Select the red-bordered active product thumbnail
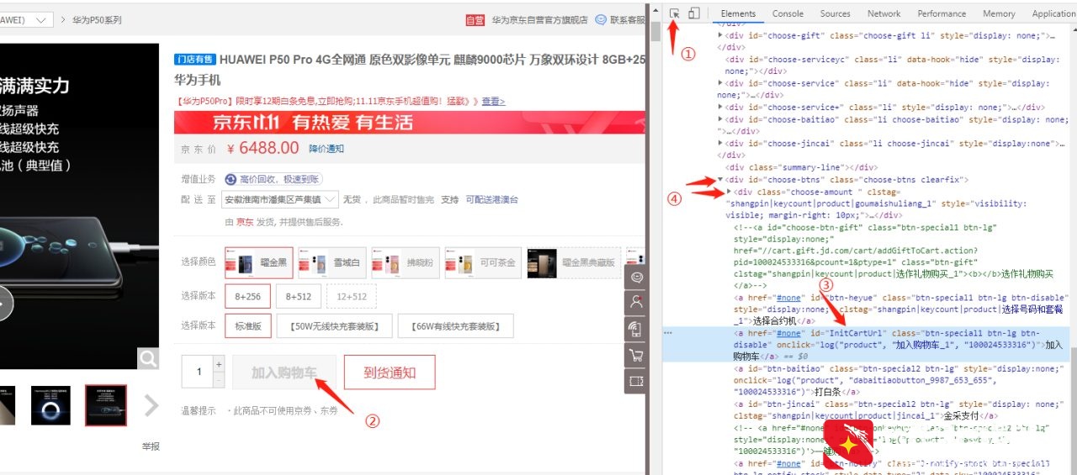 pyautogui.click(x=106, y=405)
